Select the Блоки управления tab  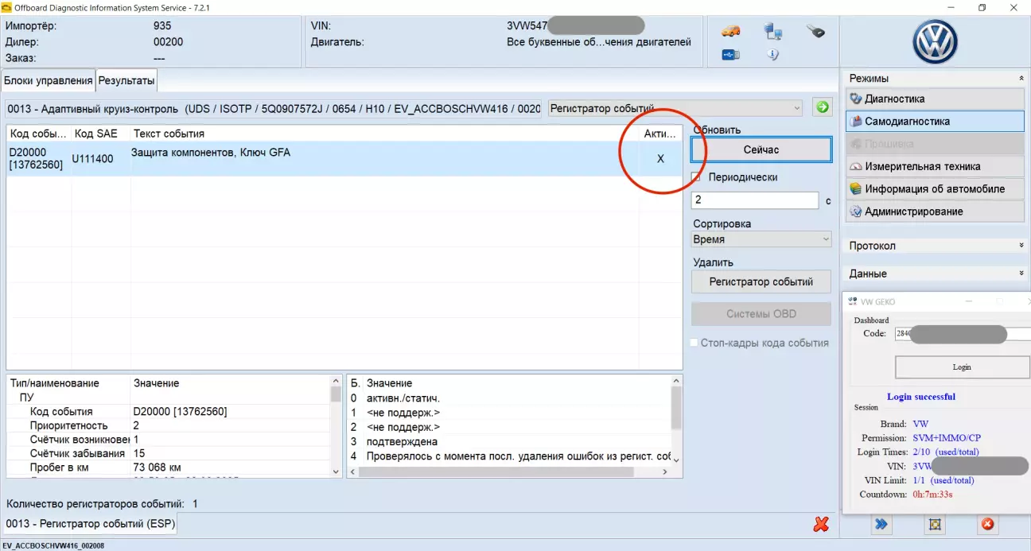coord(49,80)
